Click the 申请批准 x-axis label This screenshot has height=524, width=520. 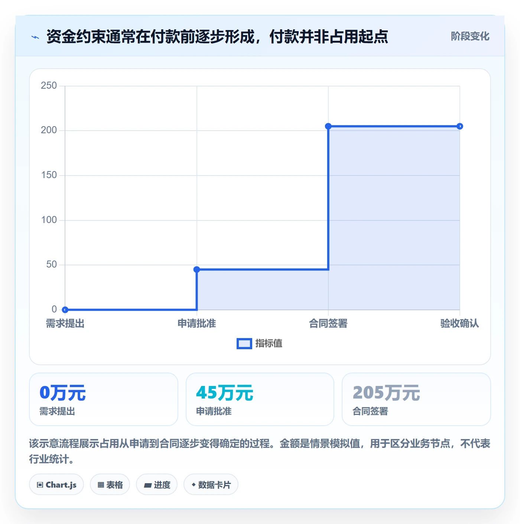click(x=197, y=324)
